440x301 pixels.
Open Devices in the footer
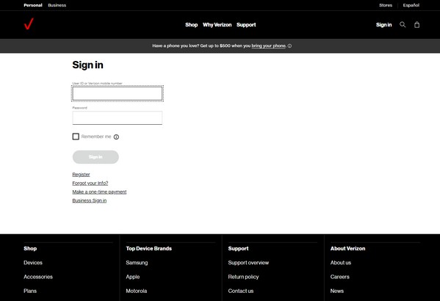click(x=33, y=263)
